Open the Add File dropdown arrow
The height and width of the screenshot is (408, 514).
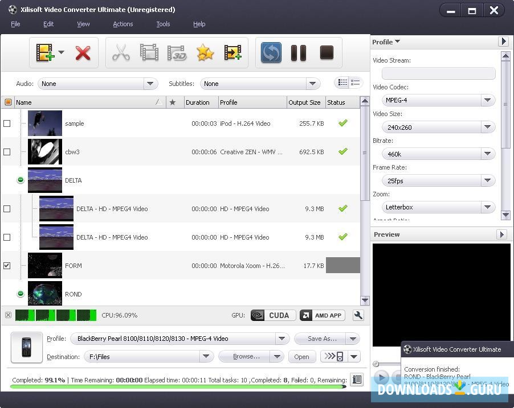[x=62, y=52]
